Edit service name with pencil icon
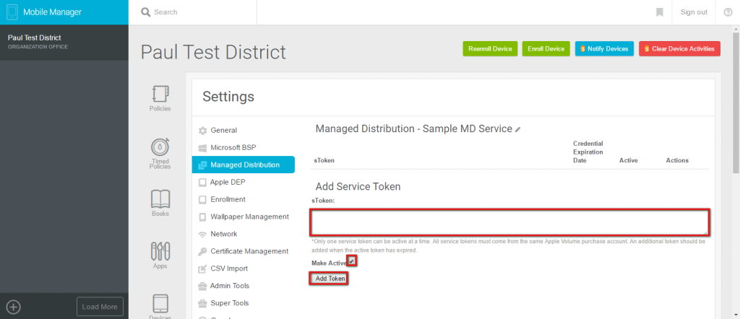 [517, 129]
